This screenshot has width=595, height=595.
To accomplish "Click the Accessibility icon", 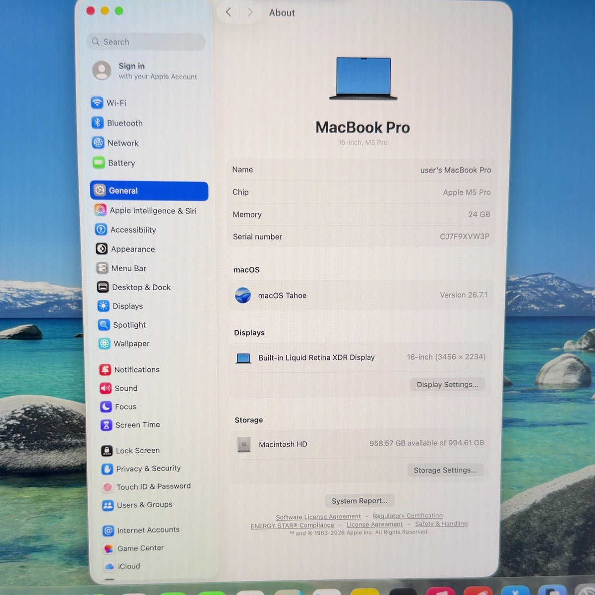I will tap(101, 230).
